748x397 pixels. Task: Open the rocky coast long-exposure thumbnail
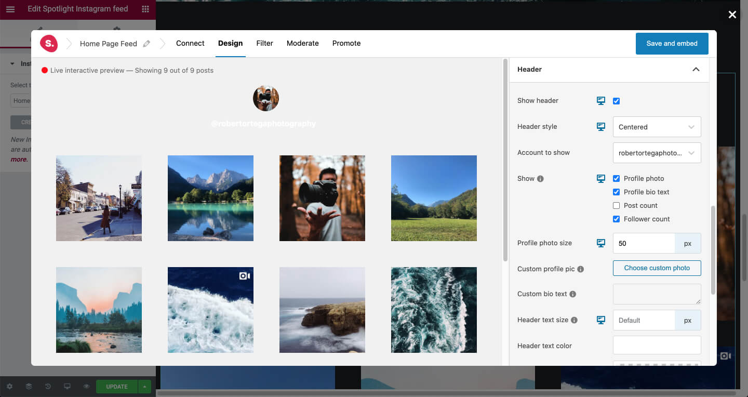point(322,310)
